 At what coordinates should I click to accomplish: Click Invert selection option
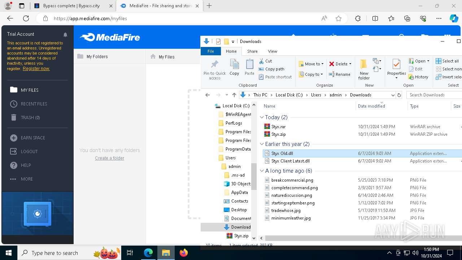(x=449, y=77)
